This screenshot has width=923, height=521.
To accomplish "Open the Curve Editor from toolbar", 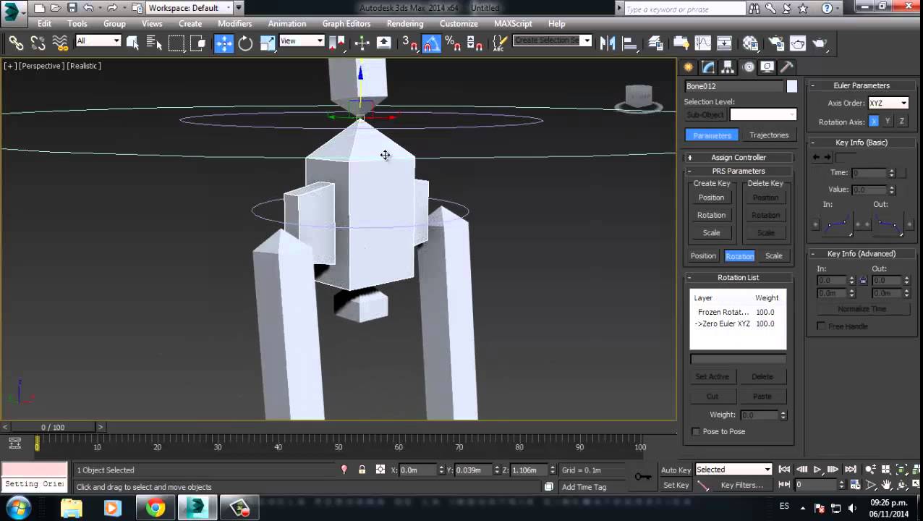I will click(702, 43).
